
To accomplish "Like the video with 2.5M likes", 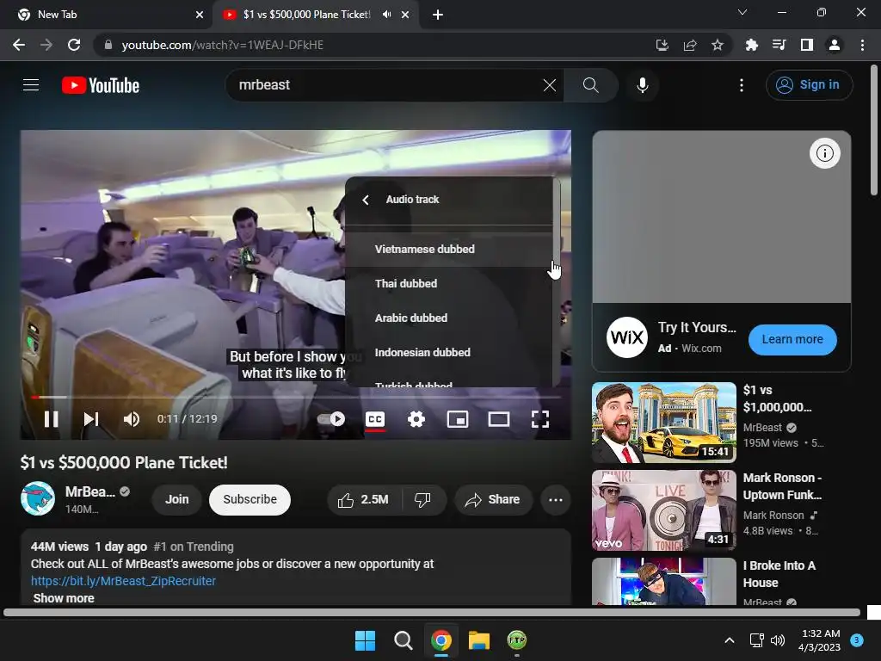I will 364,499.
